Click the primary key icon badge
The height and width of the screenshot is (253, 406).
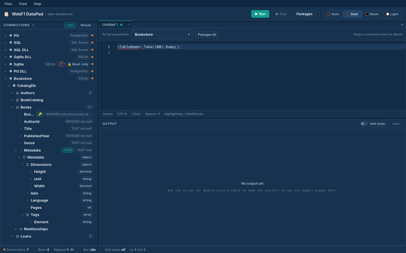[40, 114]
